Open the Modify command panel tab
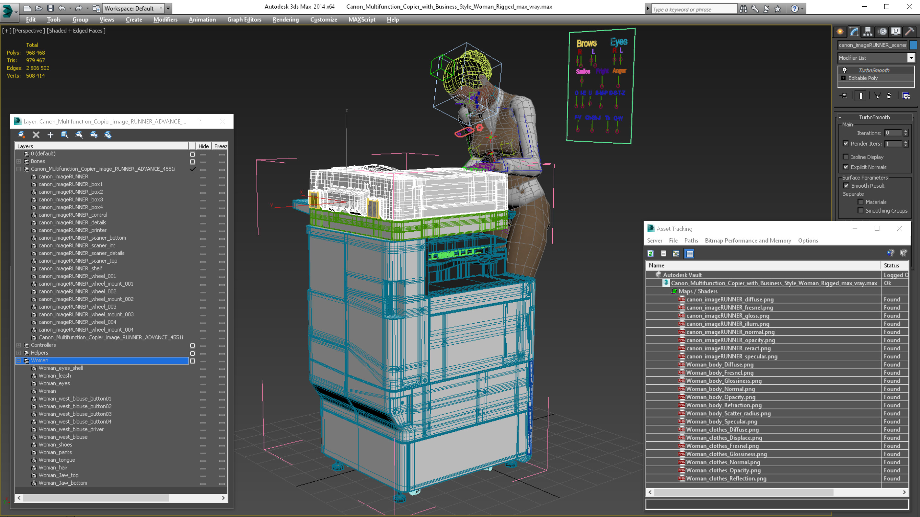The width and height of the screenshot is (920, 517). pos(854,32)
